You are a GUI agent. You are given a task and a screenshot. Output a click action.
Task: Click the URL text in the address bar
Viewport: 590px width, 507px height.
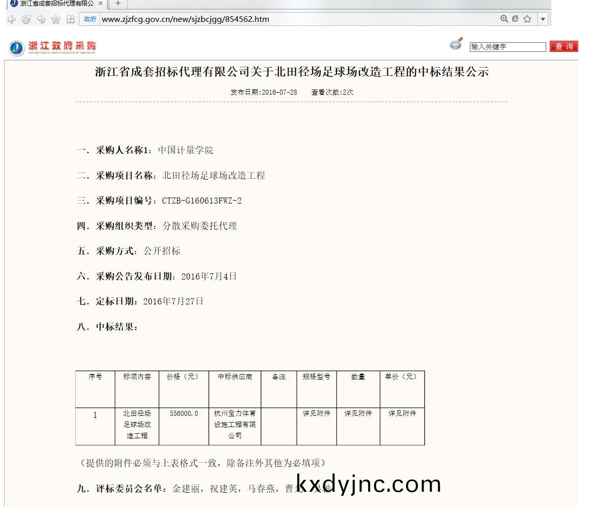(185, 19)
